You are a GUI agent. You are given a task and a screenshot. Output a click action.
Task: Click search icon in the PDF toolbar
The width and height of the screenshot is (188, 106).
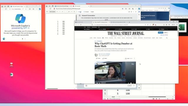point(74,12)
